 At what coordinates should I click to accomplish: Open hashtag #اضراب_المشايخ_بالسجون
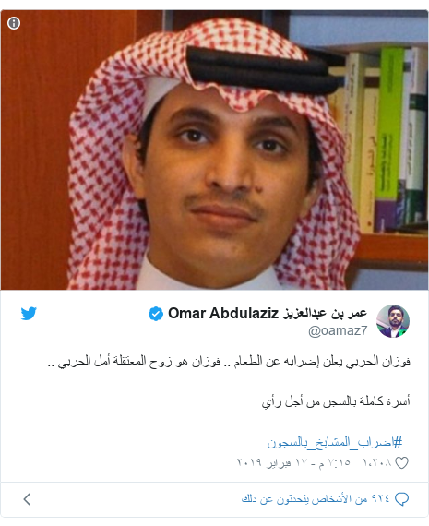coord(335,442)
